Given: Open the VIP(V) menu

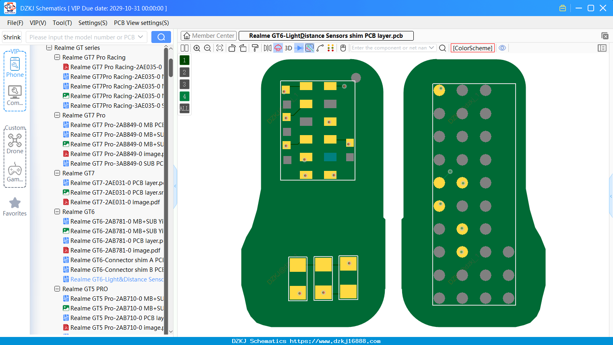Looking at the screenshot, I should tap(38, 23).
